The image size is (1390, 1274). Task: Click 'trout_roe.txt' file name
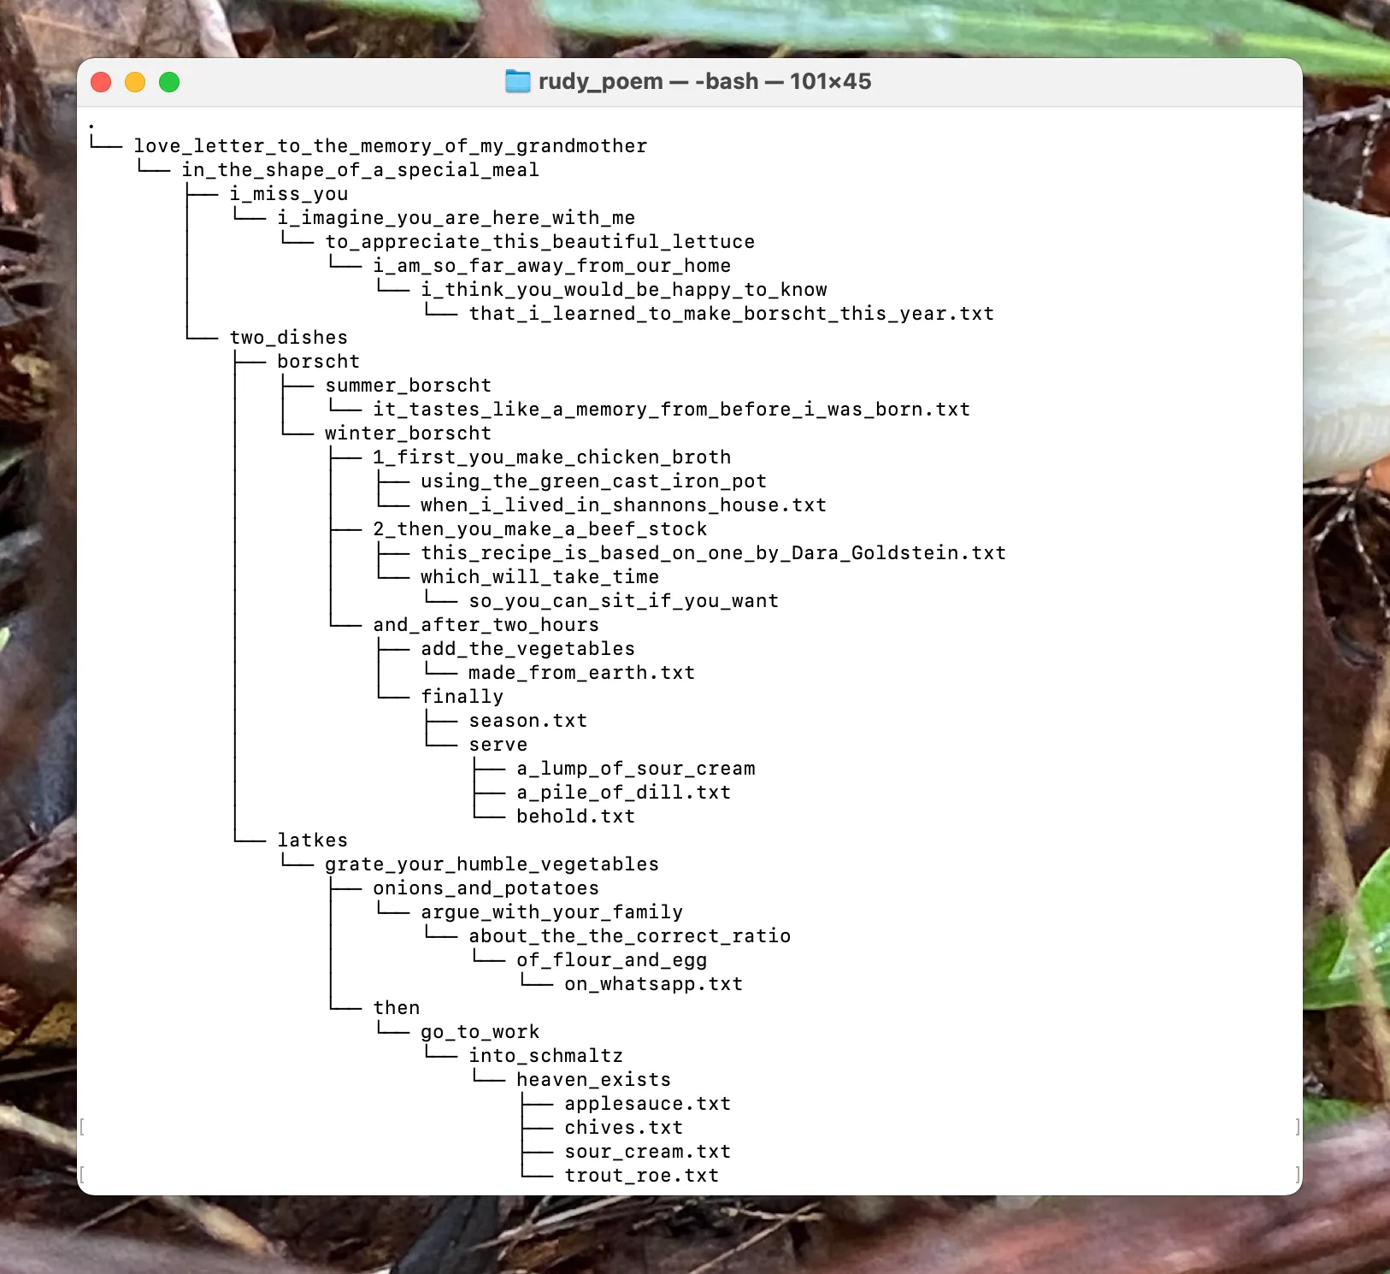click(x=641, y=1176)
